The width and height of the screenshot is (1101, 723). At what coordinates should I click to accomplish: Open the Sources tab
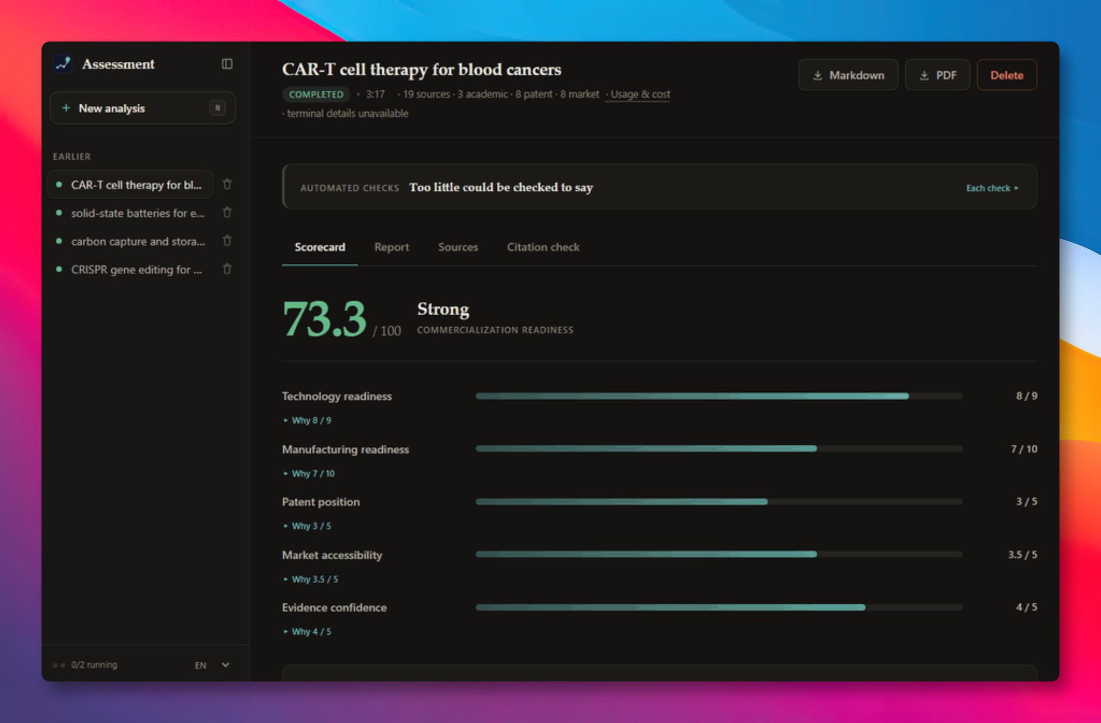click(x=458, y=247)
